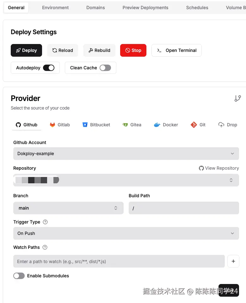Open the View Repository link
This screenshot has height=303, width=246.
(219, 168)
